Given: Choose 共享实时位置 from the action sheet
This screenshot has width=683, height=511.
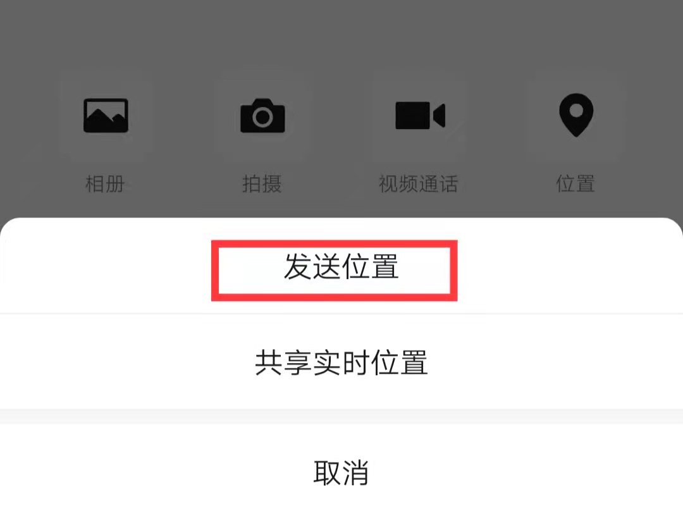Looking at the screenshot, I should point(341,362).
